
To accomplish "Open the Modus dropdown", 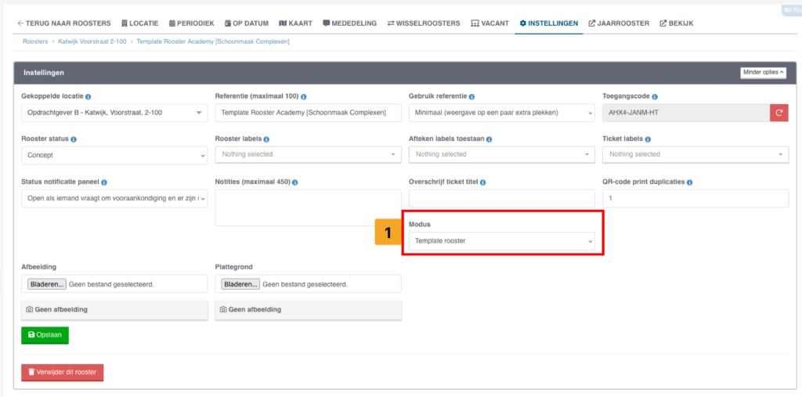I will (x=501, y=241).
